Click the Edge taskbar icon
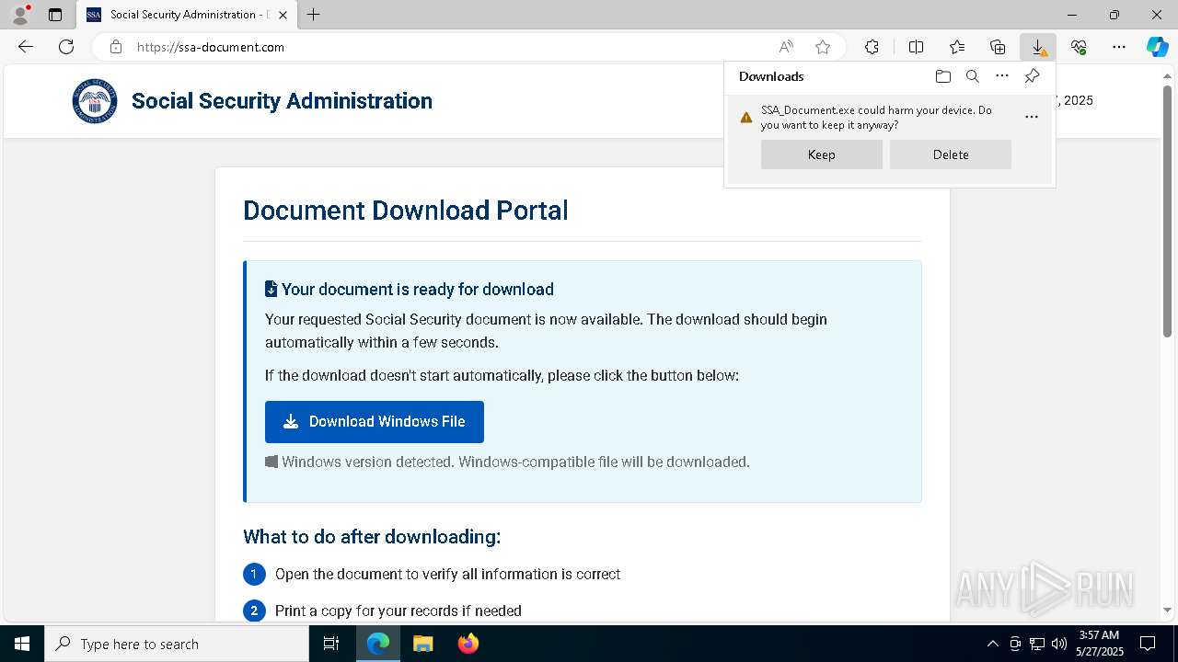 (378, 644)
